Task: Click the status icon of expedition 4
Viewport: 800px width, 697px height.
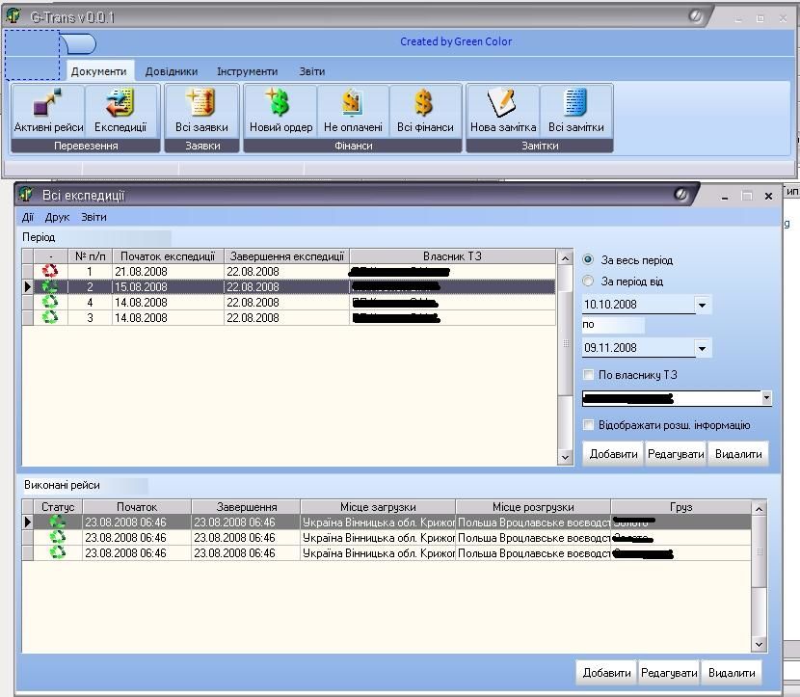Action: point(50,302)
